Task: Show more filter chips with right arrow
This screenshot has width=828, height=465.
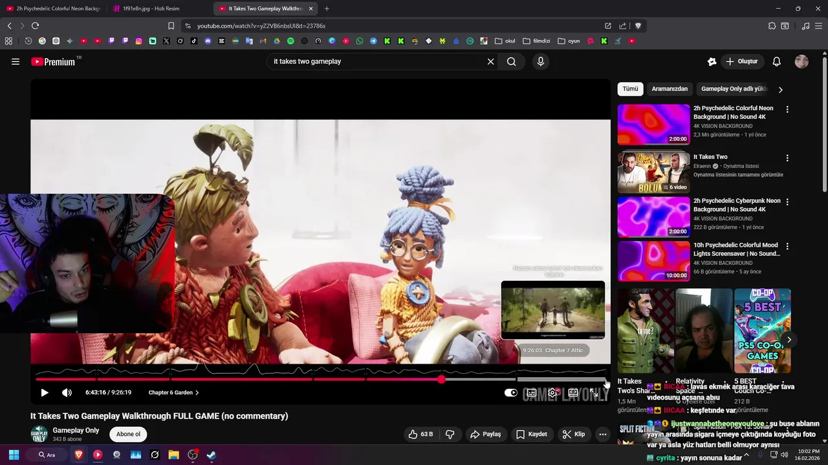Action: coord(780,90)
